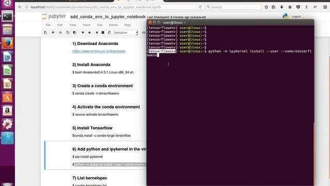
Task: Cut selected cells with the scissors icon
Action: tap(61, 33)
